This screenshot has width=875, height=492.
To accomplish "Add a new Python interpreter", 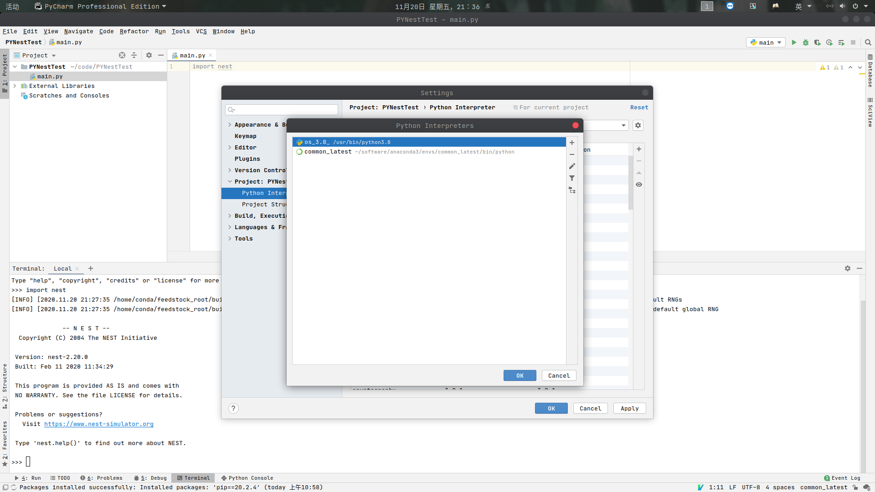I will pos(572,142).
